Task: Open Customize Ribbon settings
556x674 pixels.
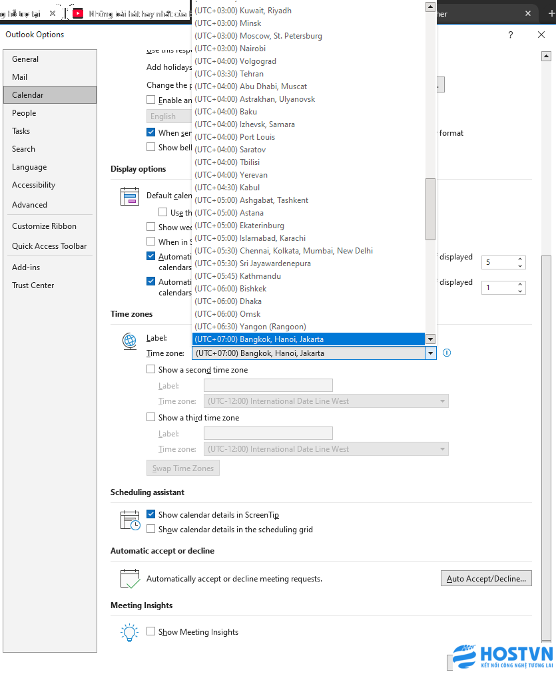Action: pyautogui.click(x=50, y=226)
